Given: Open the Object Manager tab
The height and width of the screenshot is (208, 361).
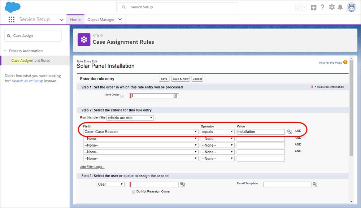Looking at the screenshot, I should click(101, 19).
